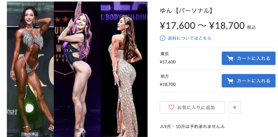Add the 地方 option with カートに入れる

[249, 81]
